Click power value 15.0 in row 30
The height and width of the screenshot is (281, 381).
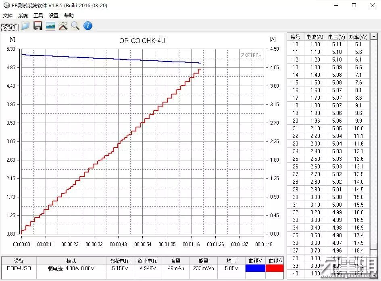tap(359, 197)
